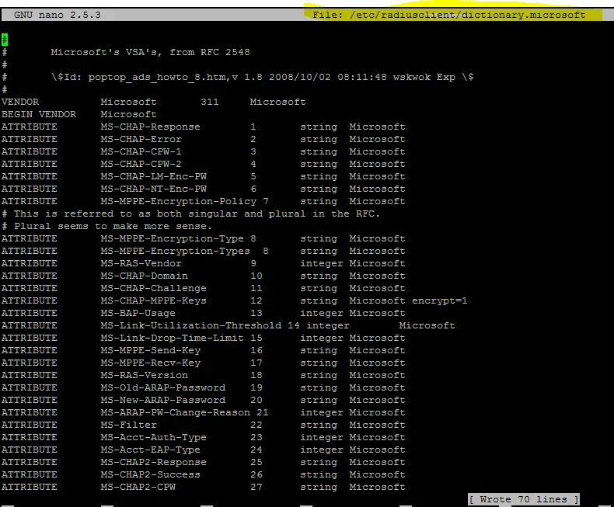The height and width of the screenshot is (507, 614).
Task: Click the string type on MS-Filter row
Action: click(x=319, y=425)
